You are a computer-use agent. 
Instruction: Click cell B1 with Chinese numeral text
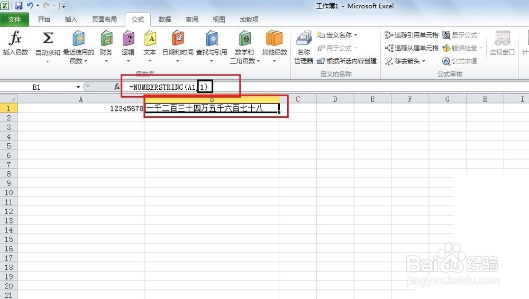(212, 108)
